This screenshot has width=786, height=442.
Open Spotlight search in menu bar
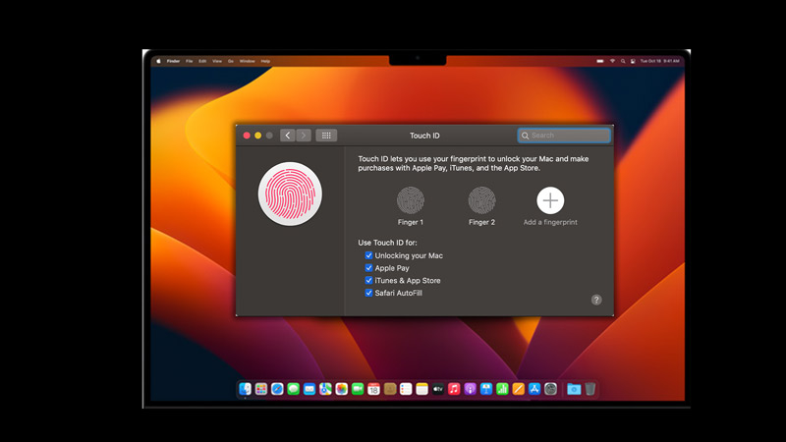tap(623, 61)
